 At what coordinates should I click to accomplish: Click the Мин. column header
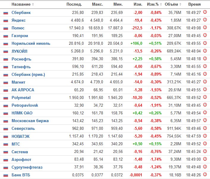pyautogui.click(x=118, y=4)
